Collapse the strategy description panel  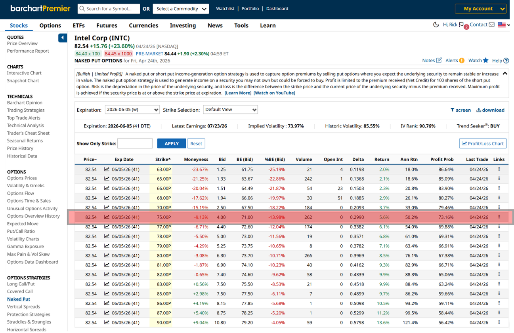[504, 73]
